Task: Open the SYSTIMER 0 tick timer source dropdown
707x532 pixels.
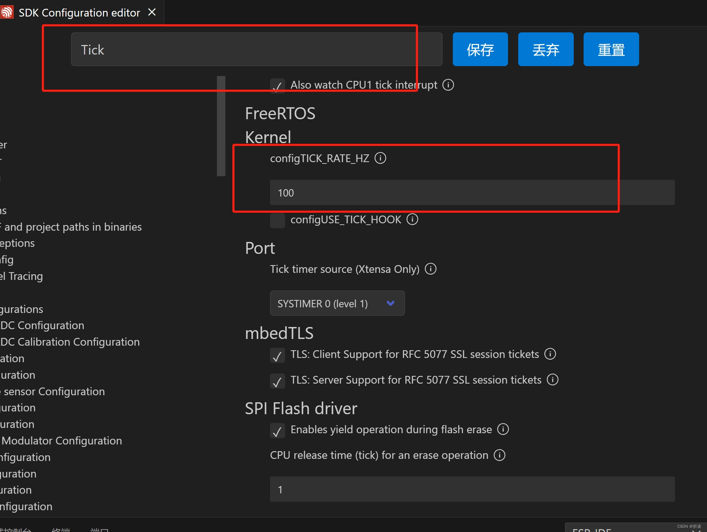Action: pyautogui.click(x=337, y=303)
